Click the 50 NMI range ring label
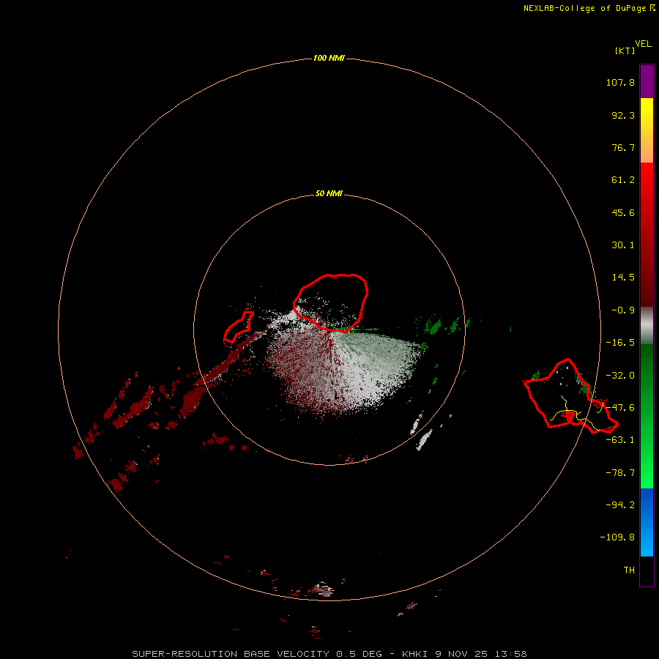Viewport: 659px width, 659px height. point(329,193)
